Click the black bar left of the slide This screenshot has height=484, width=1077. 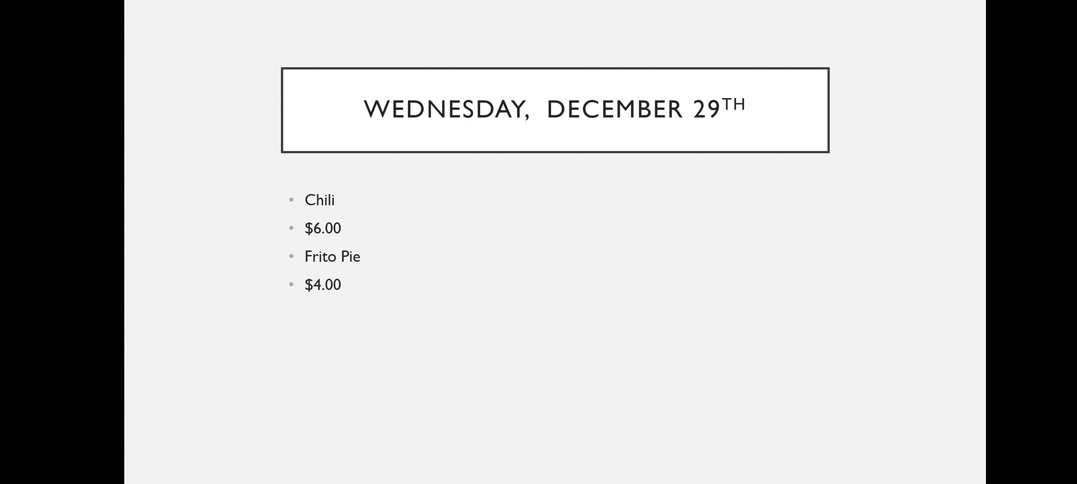(x=62, y=241)
